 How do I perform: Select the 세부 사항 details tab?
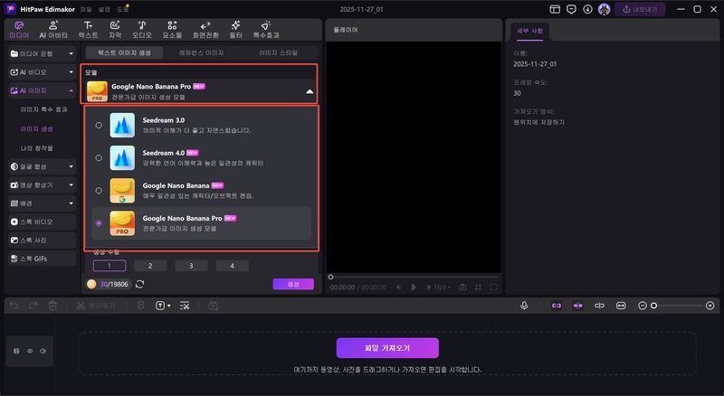click(x=529, y=31)
